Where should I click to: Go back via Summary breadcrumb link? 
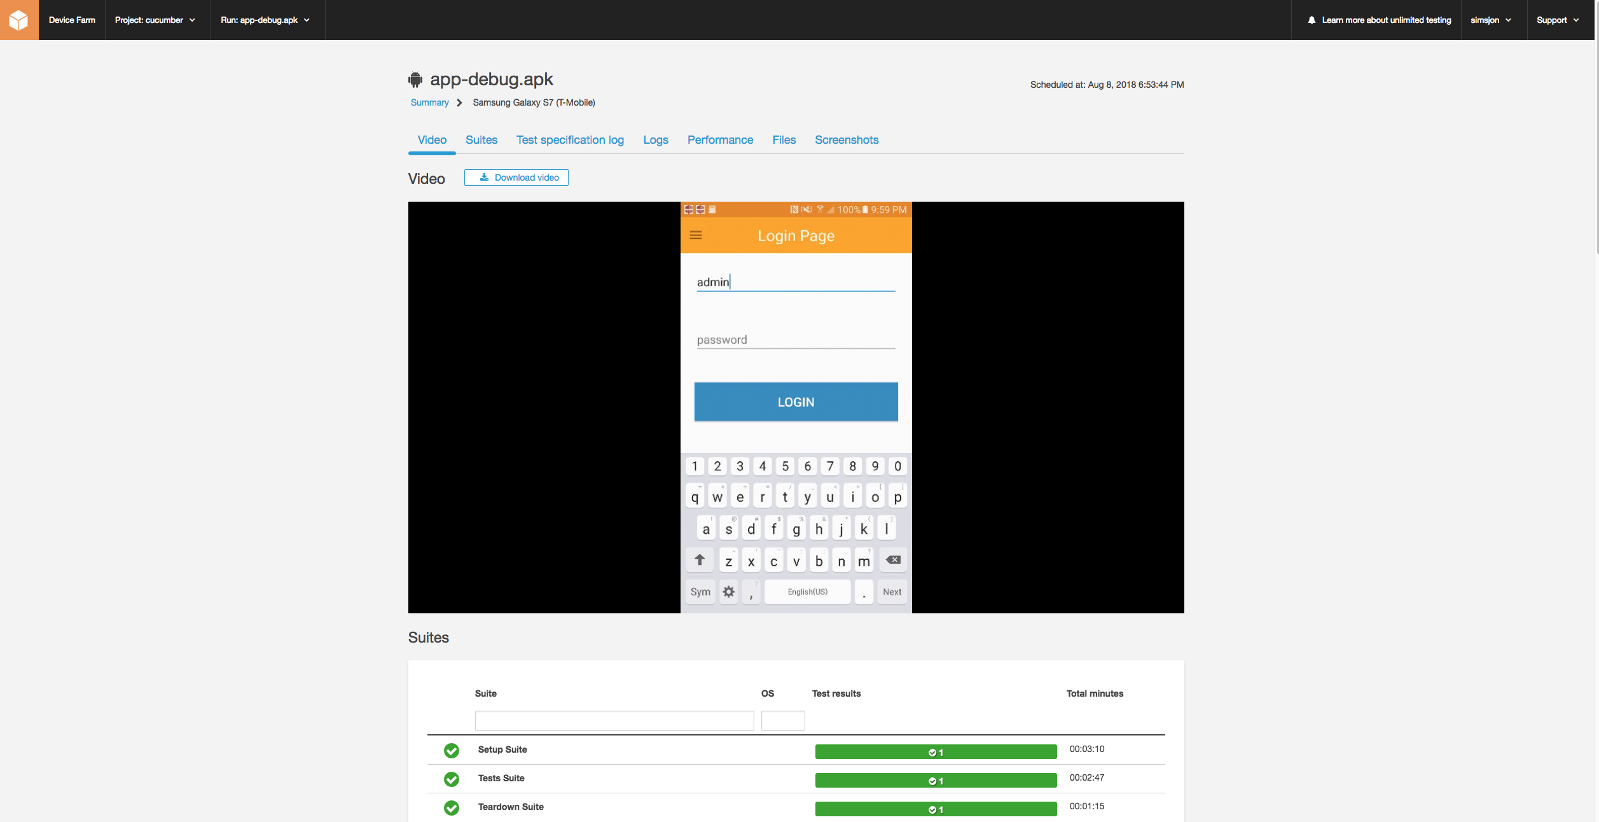(x=429, y=102)
